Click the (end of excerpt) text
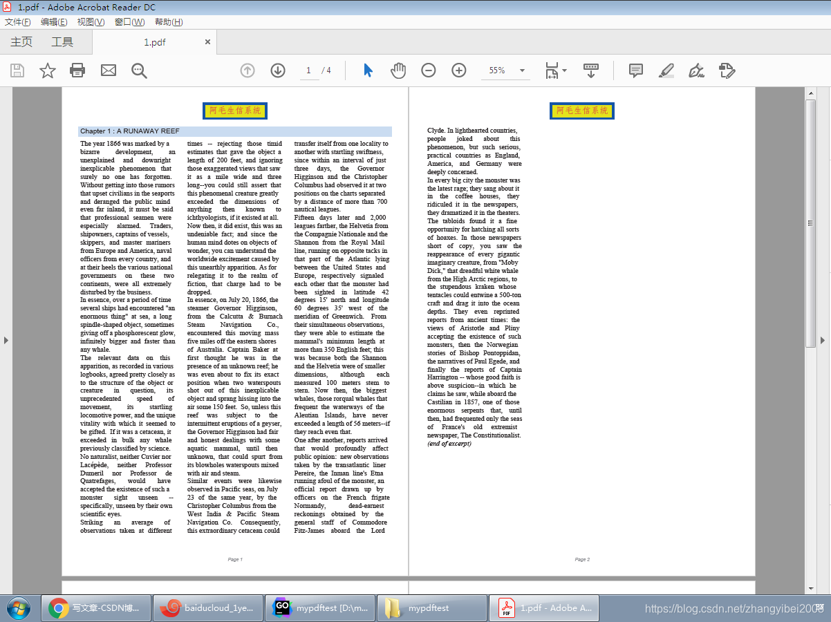Screen dimensions: 831x622 (x=449, y=444)
